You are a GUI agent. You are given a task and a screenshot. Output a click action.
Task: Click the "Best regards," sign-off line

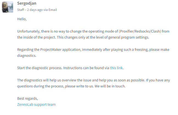click(27, 98)
